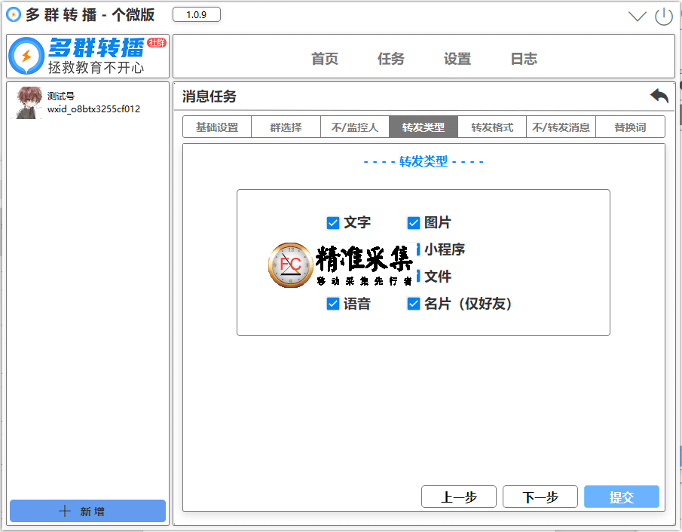Image resolution: width=682 pixels, height=532 pixels.
Task: Click the 上一步 button
Action: pyautogui.click(x=459, y=497)
